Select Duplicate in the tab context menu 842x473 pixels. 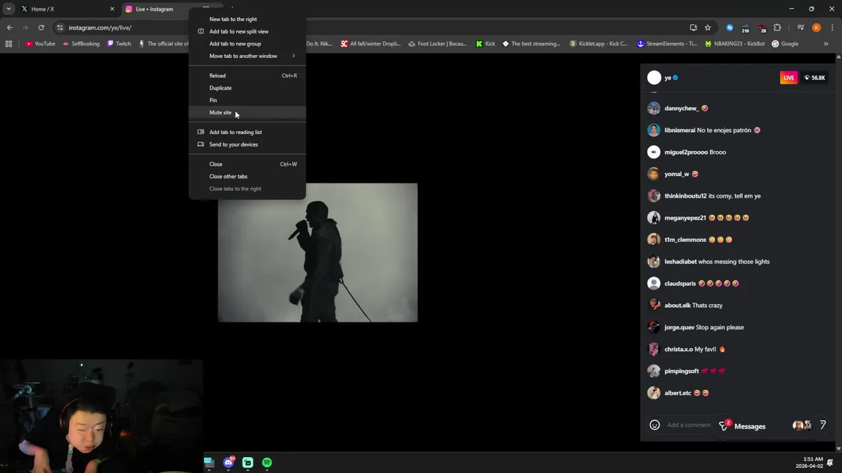pyautogui.click(x=247, y=88)
